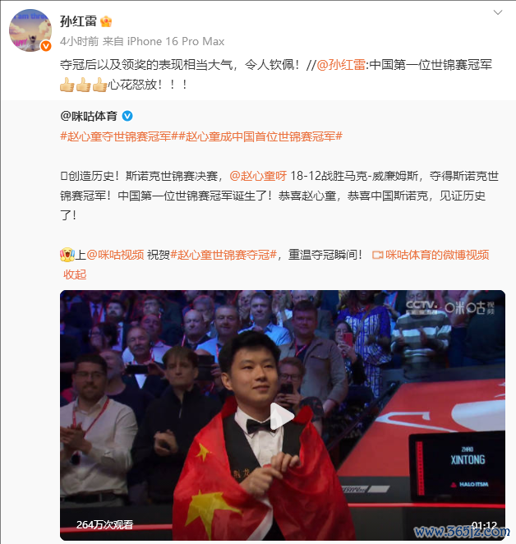
Task: Click the blue verified badge of 咪咕体育
Action: (127, 116)
